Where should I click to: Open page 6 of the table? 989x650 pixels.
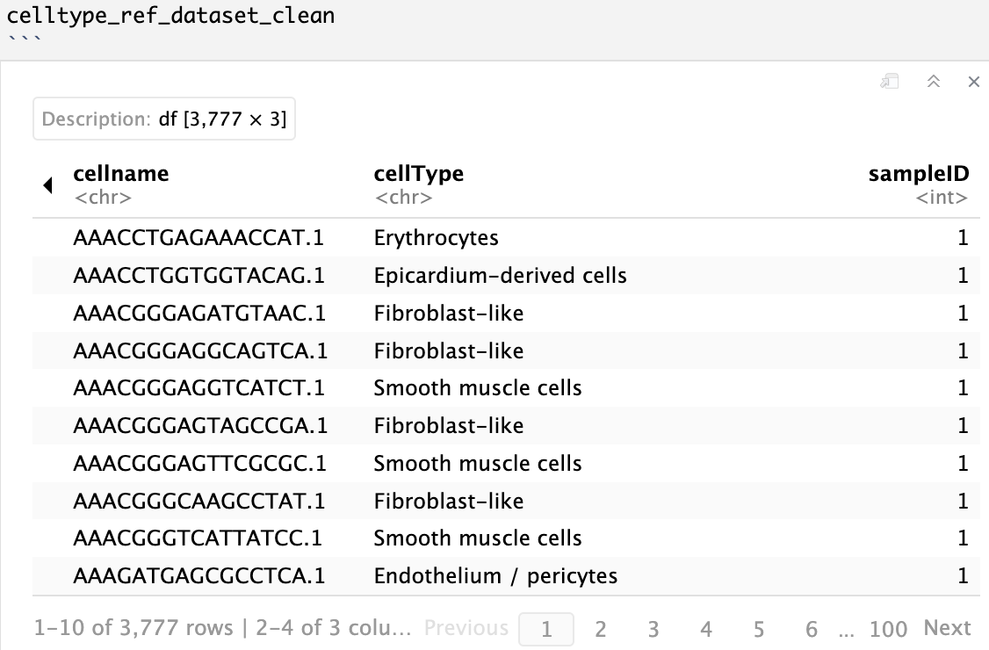tap(811, 629)
